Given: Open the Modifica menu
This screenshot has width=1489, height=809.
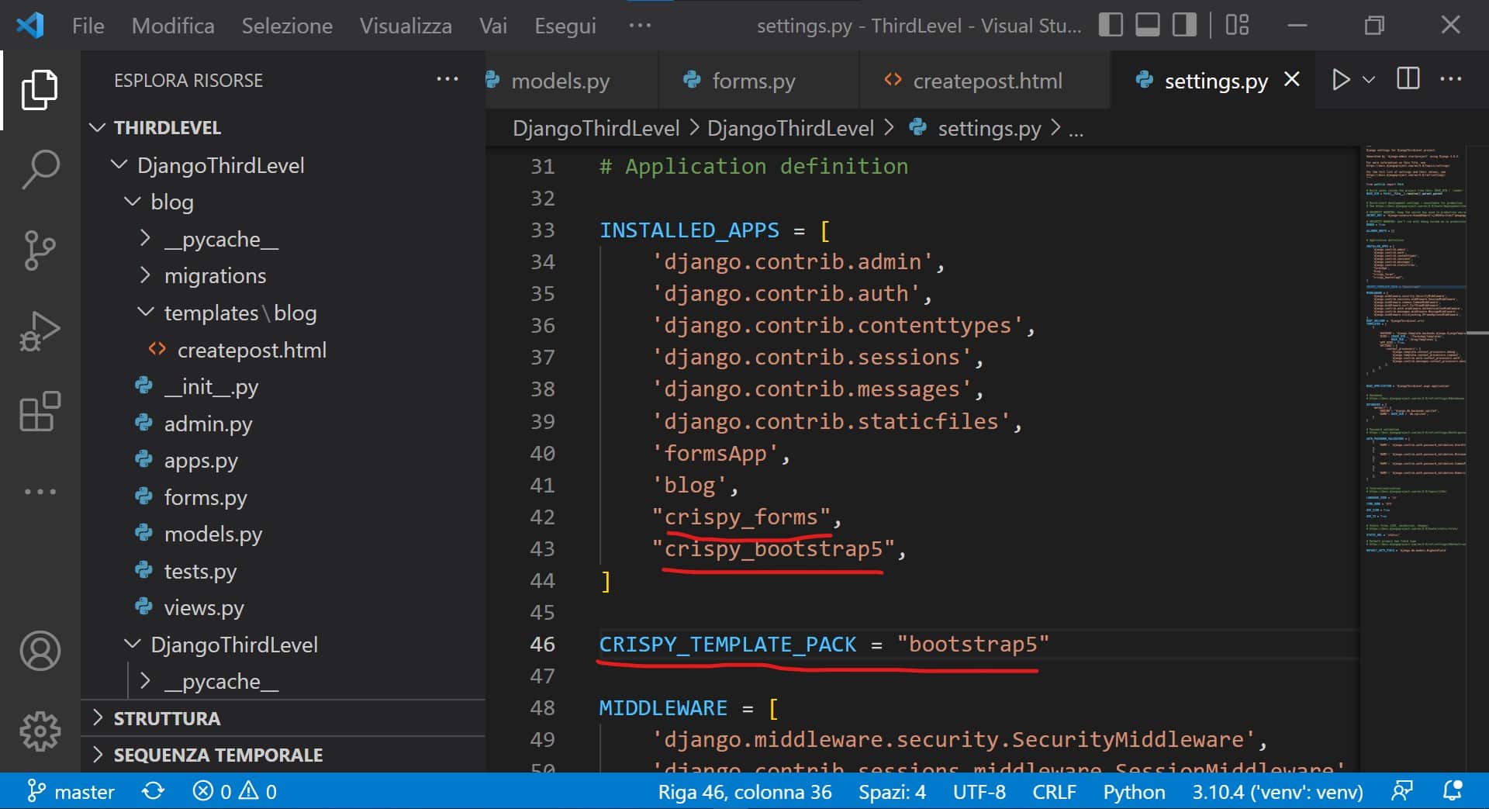Looking at the screenshot, I should (x=173, y=26).
